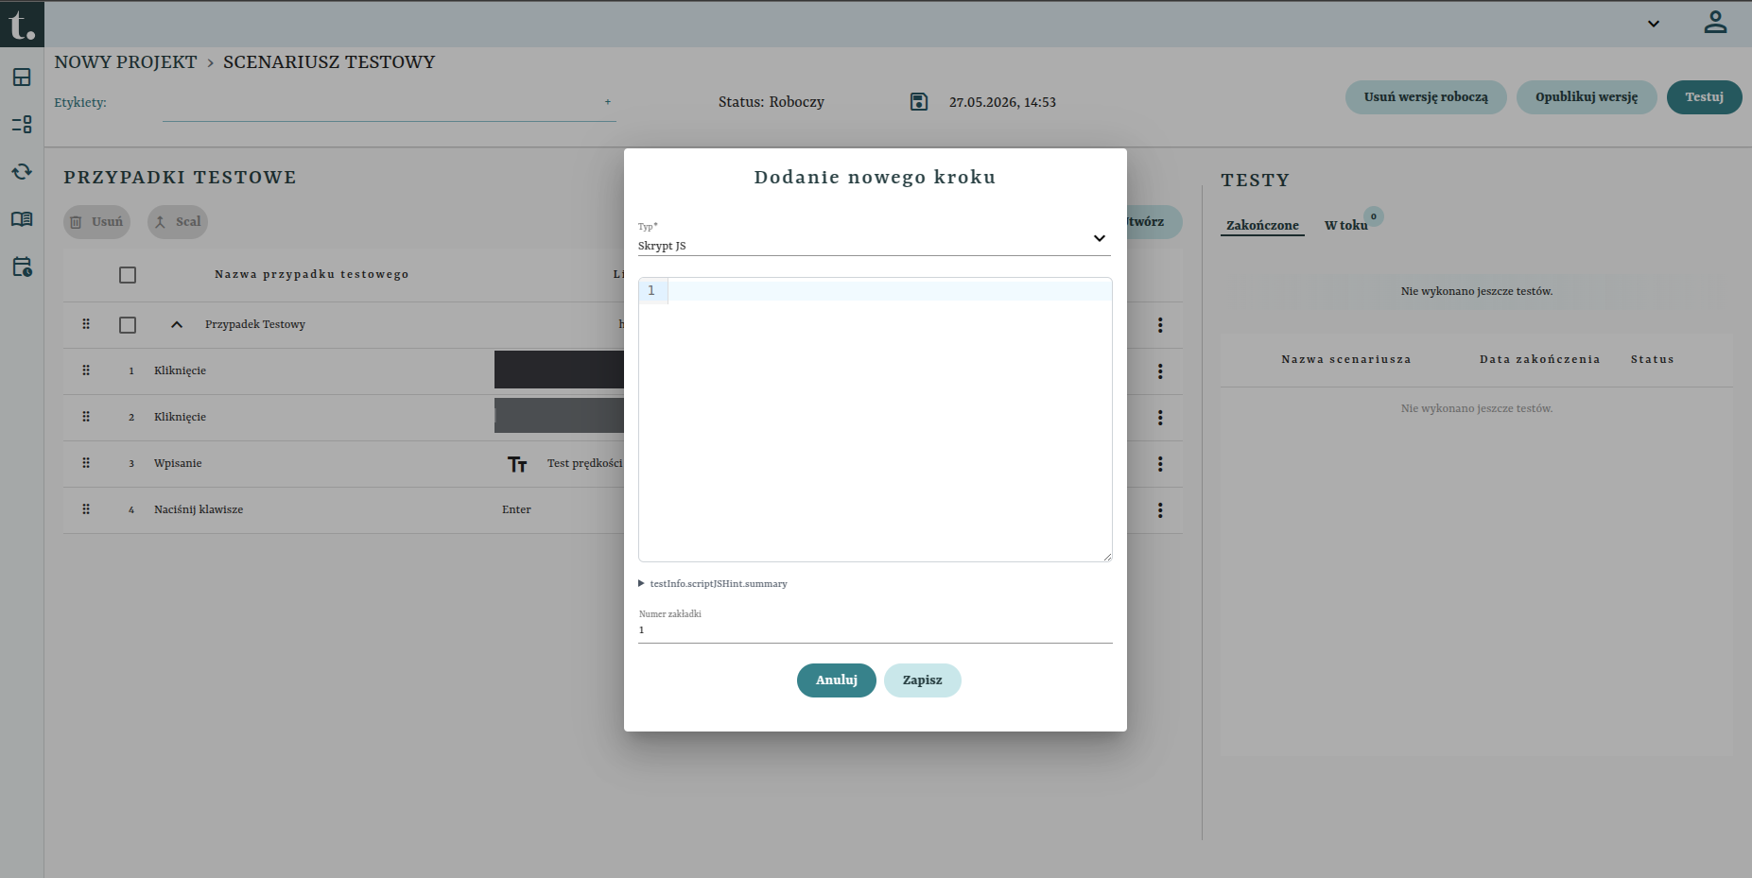
Task: Click Data zakończenia column header
Action: 1540,359
